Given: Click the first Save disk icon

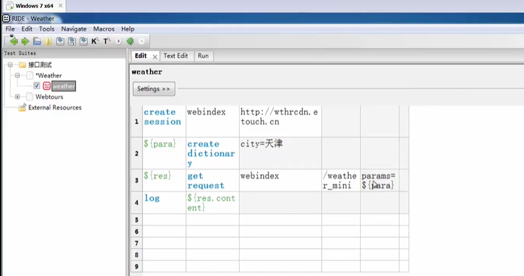Looking at the screenshot, I should (x=60, y=41).
